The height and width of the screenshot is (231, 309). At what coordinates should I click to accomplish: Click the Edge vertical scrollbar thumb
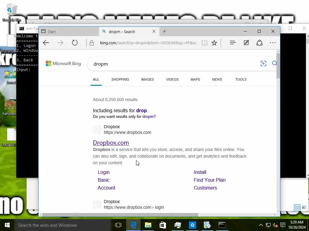[x=278, y=66]
